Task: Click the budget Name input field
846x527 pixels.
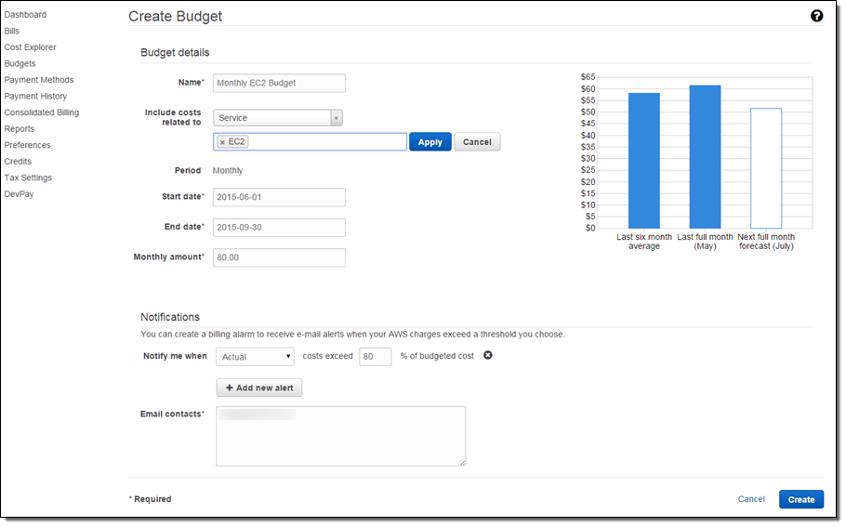Action: tap(279, 83)
